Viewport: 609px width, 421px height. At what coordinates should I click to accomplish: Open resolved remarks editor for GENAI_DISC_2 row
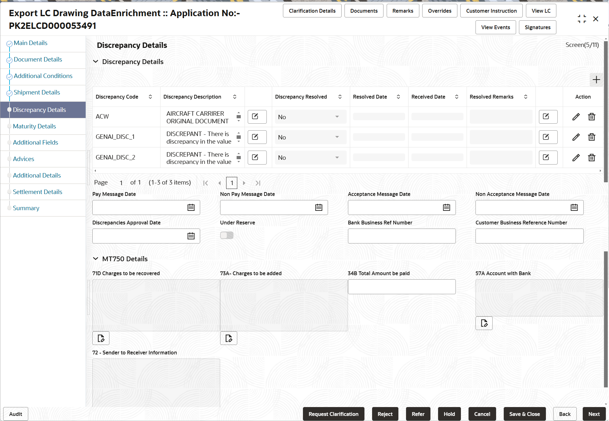coord(548,158)
